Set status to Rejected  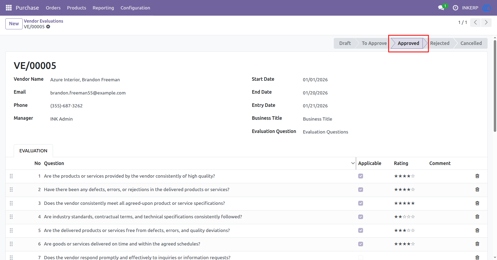click(440, 43)
